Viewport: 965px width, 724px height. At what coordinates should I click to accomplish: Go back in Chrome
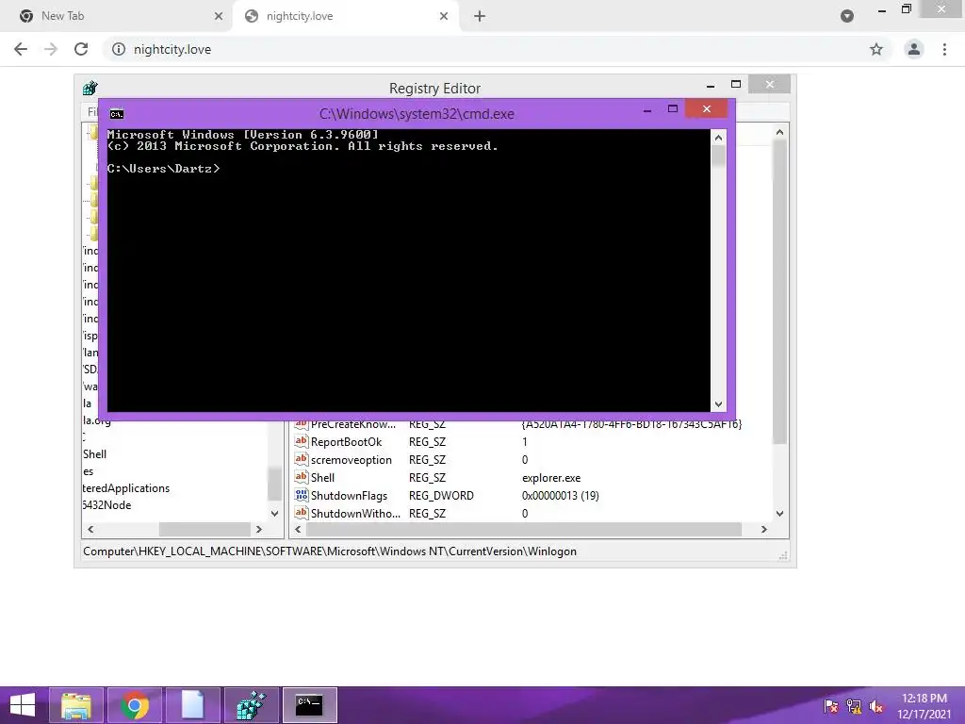[21, 49]
